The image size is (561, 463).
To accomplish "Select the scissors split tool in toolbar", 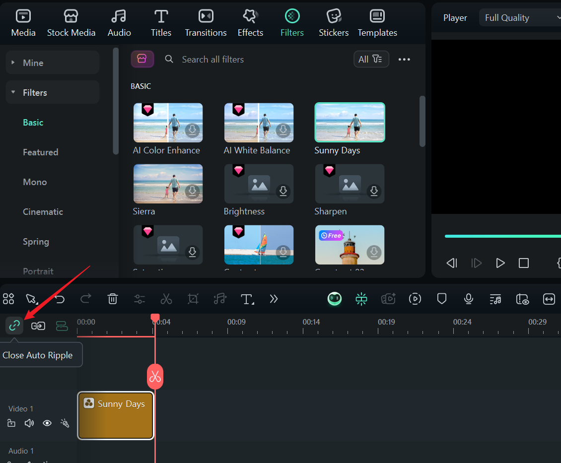I will [x=166, y=299].
